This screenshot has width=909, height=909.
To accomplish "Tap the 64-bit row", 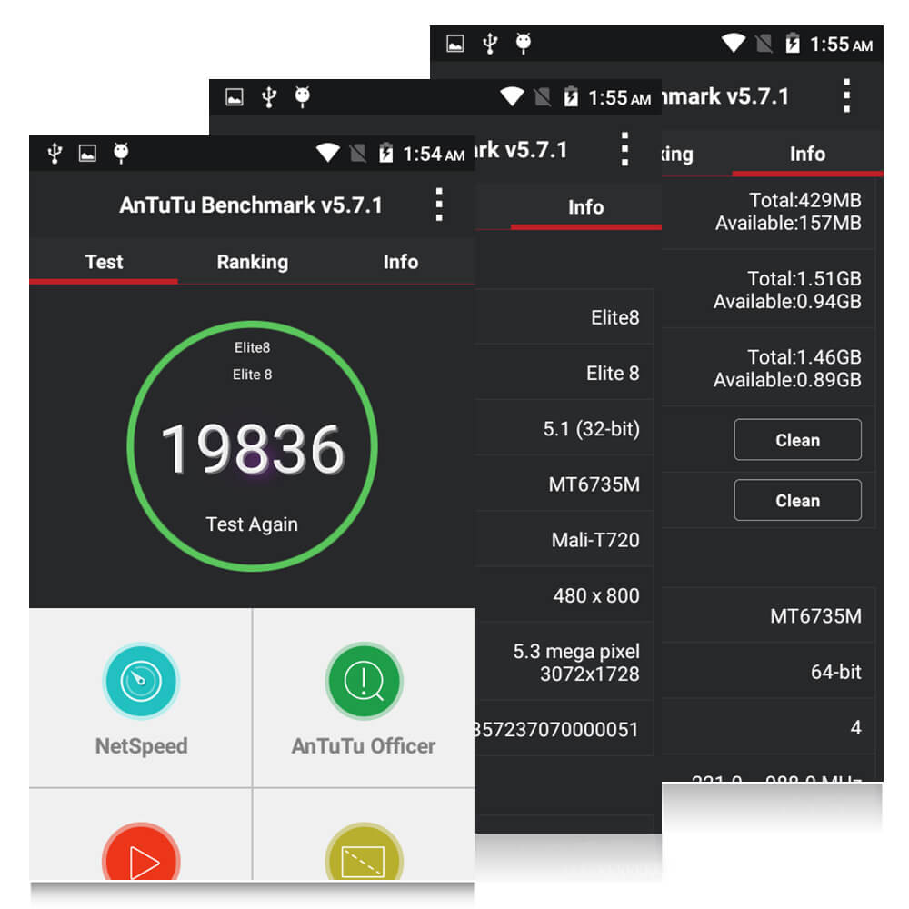I will [x=768, y=672].
